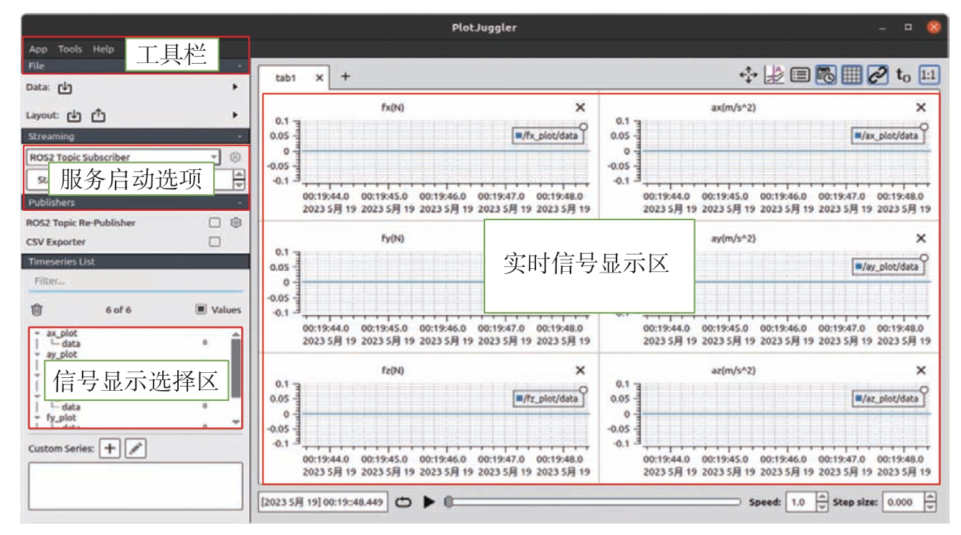The height and width of the screenshot is (535, 961).
Task: Collapse the ax_plot tree node
Action: pyautogui.click(x=37, y=333)
